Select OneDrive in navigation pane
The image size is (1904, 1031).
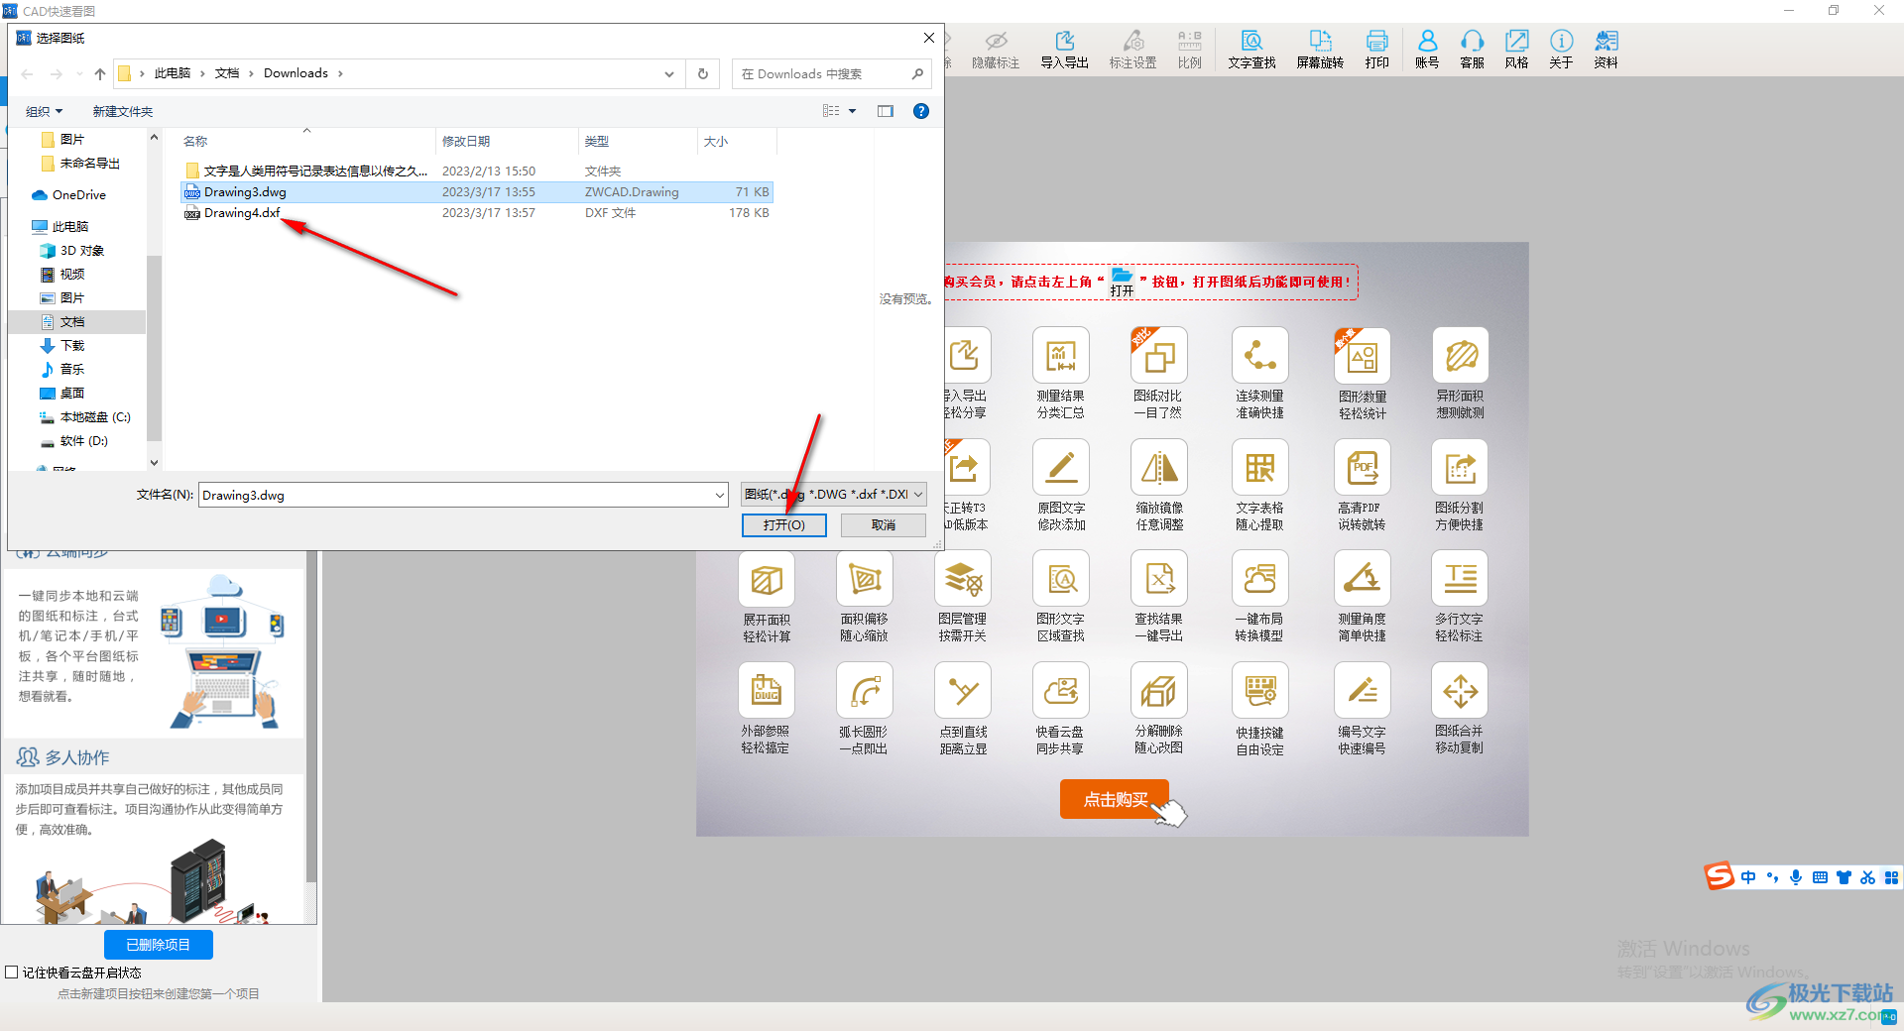[78, 195]
